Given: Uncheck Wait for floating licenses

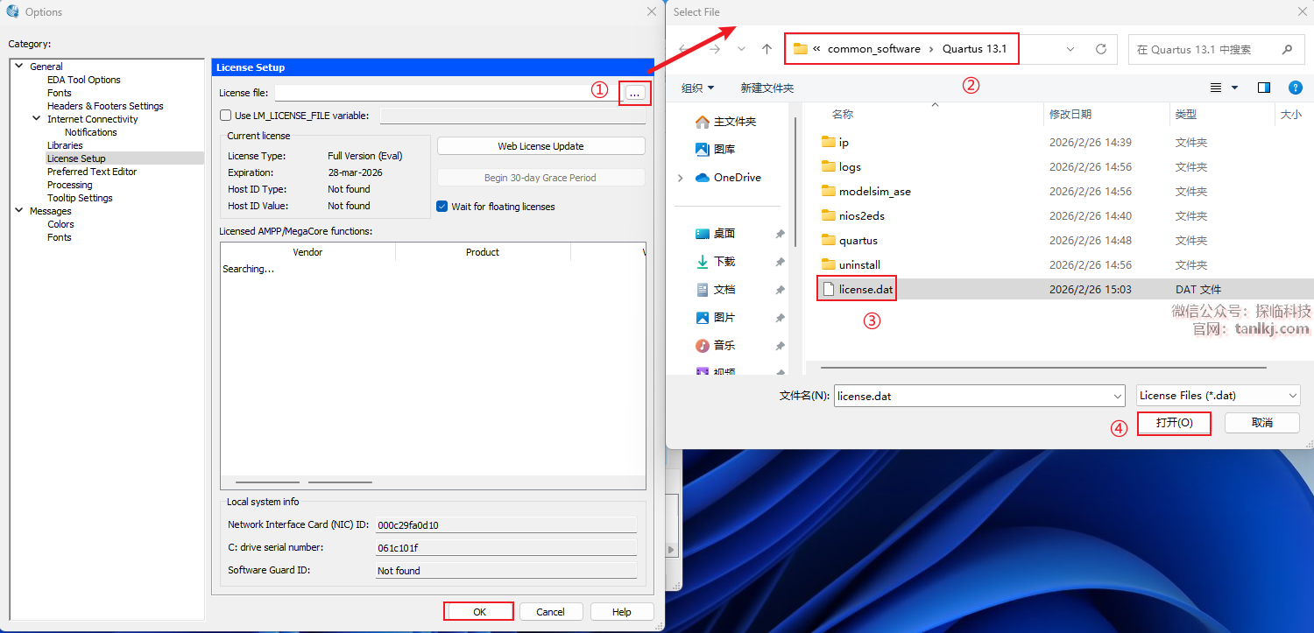Looking at the screenshot, I should 442,207.
